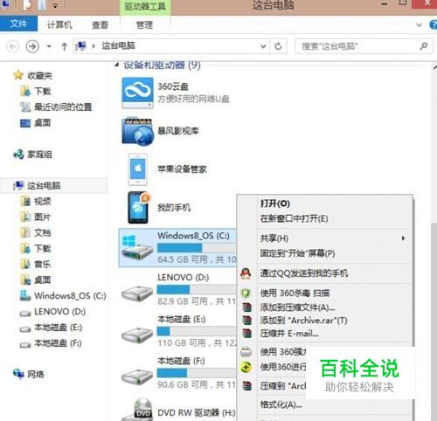The image size is (437, 421).
Task: Open the quick access toolbar dropdown
Action: pos(55,5)
